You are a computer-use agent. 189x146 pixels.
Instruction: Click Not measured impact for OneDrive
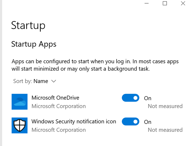coord(165,106)
